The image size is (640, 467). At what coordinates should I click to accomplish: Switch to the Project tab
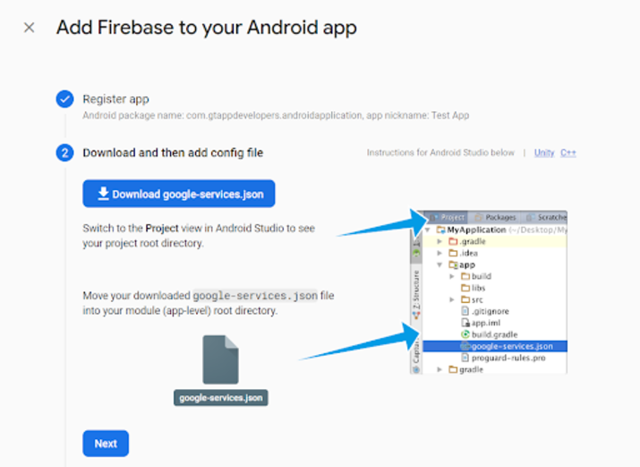(x=448, y=218)
